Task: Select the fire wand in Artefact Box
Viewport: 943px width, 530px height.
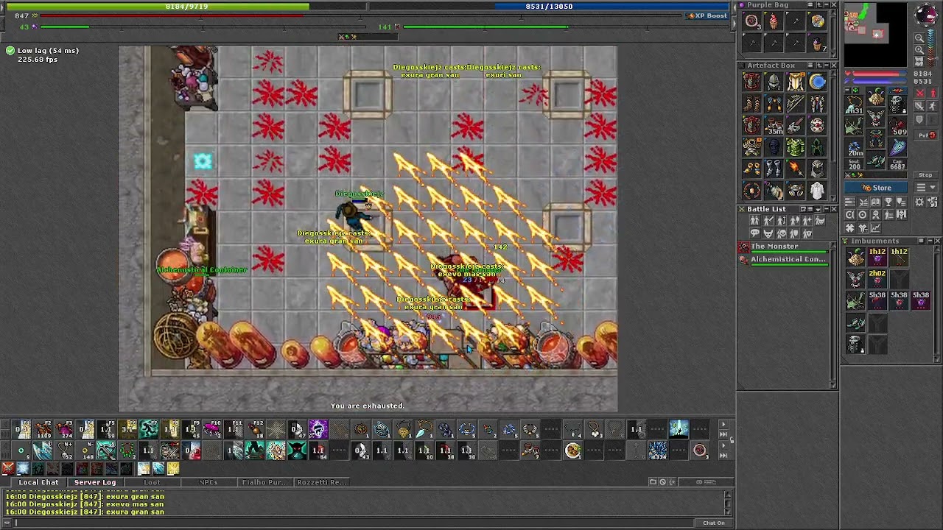Action: tap(796, 169)
